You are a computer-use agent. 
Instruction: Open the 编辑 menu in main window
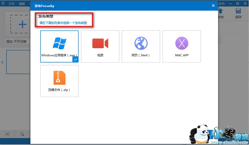22,4
